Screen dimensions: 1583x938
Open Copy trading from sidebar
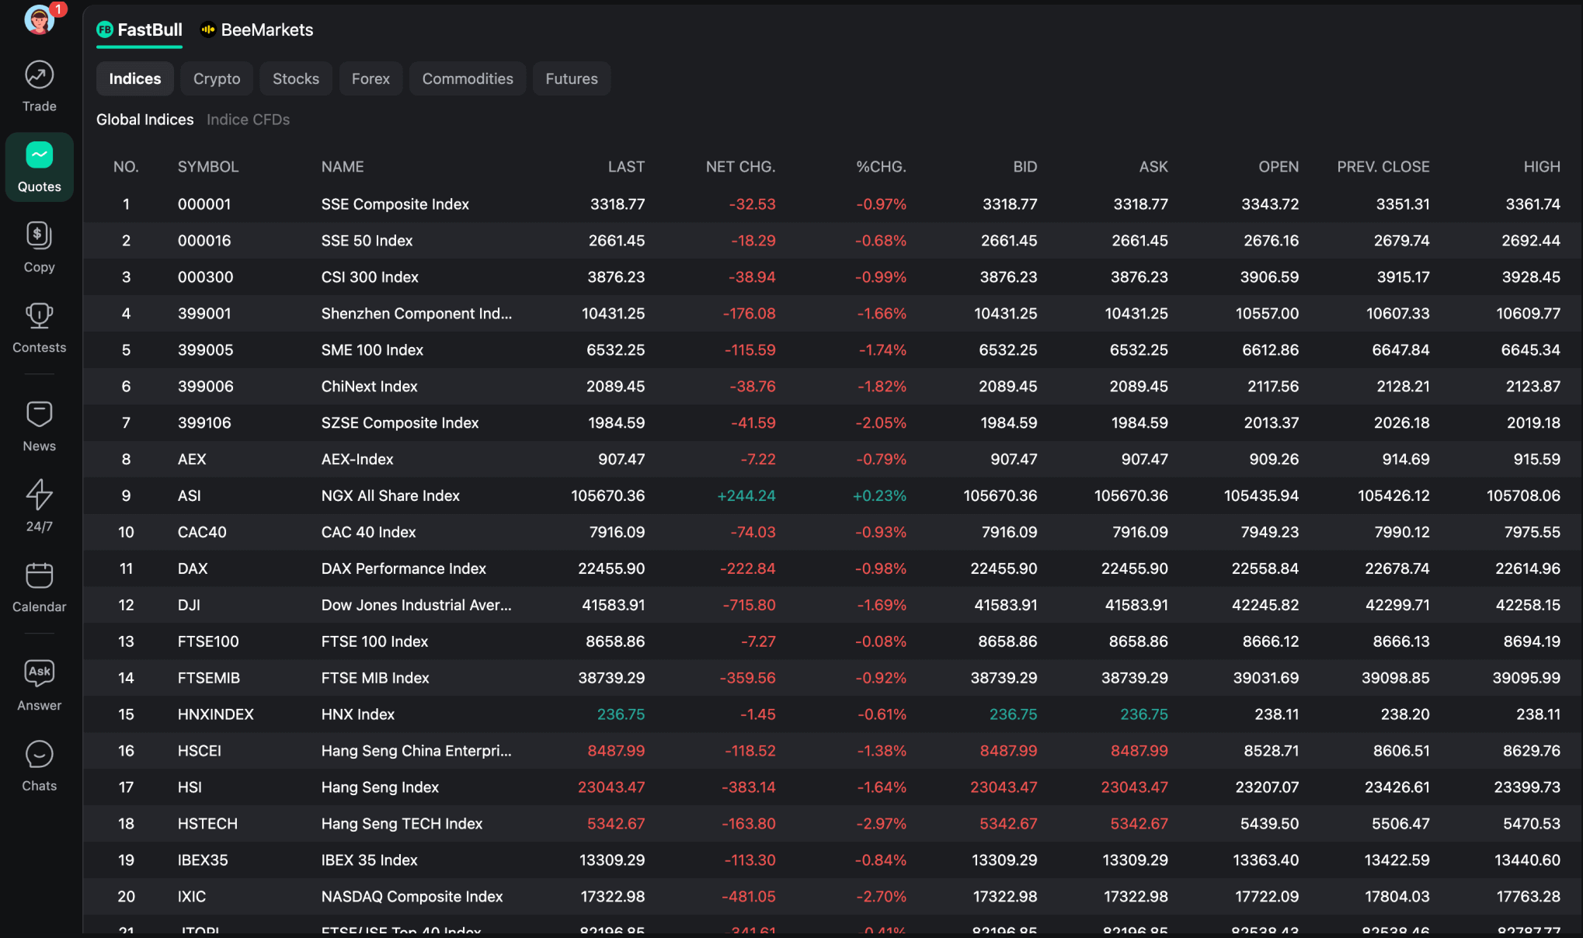coord(39,246)
